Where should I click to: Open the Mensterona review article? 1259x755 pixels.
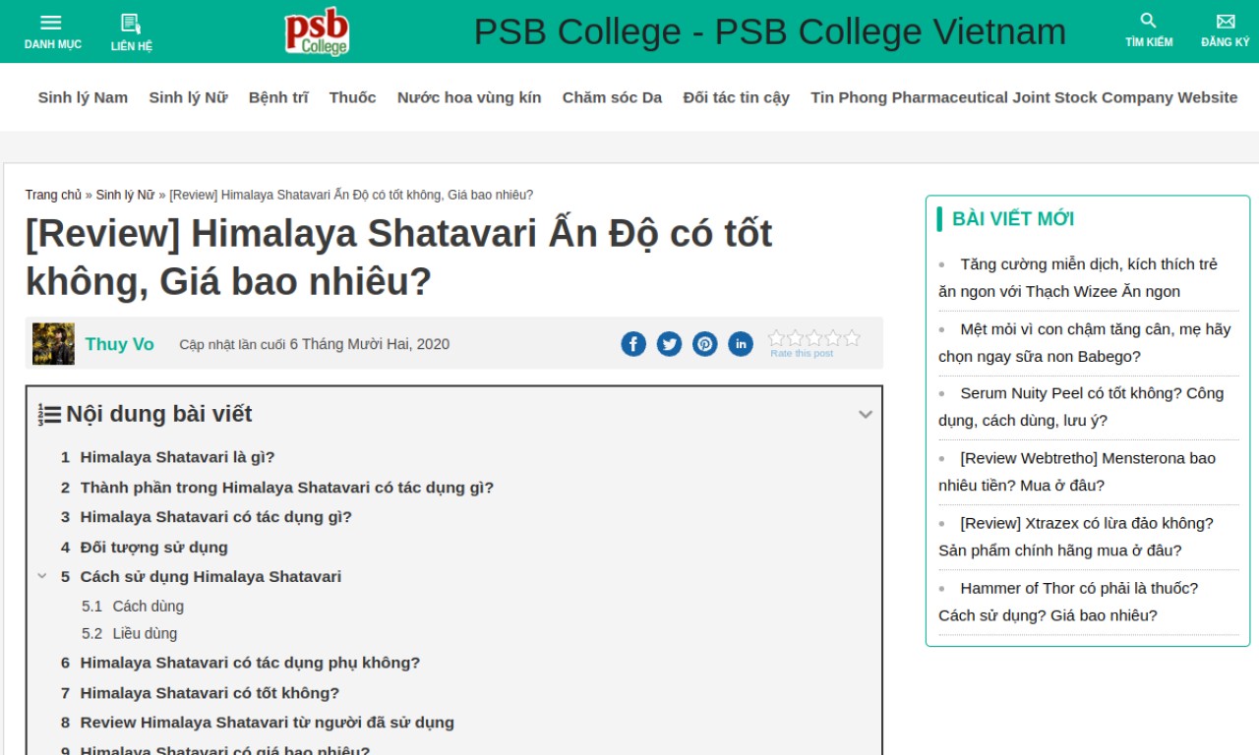(x=1077, y=471)
